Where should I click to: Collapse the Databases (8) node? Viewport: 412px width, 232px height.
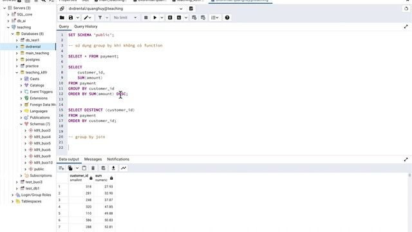pyautogui.click(x=13, y=34)
